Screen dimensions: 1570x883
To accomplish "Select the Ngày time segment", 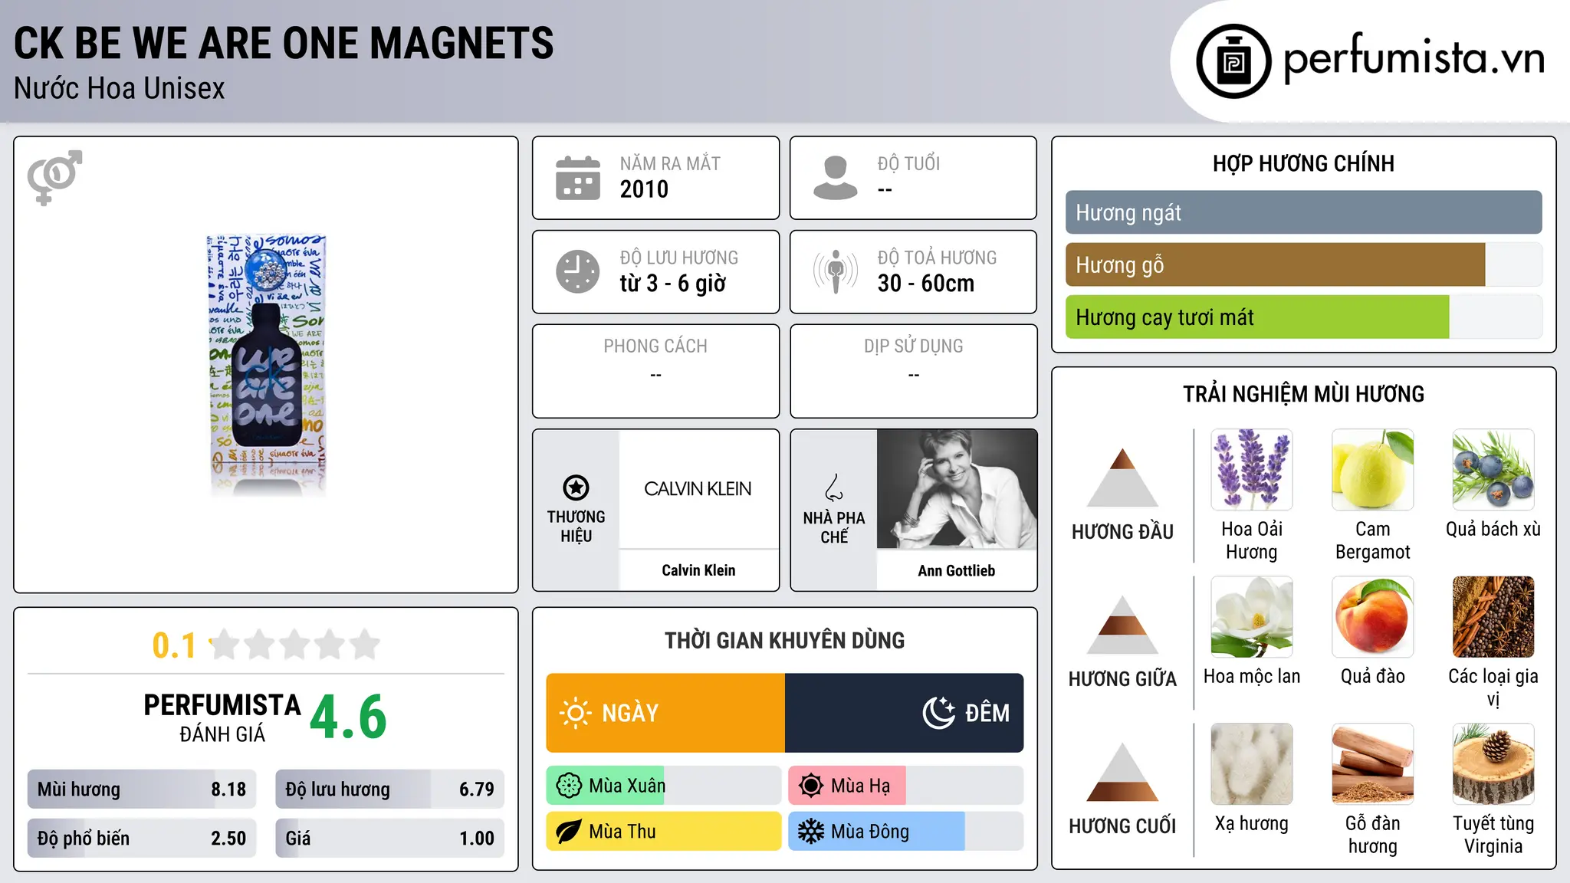I will point(665,713).
